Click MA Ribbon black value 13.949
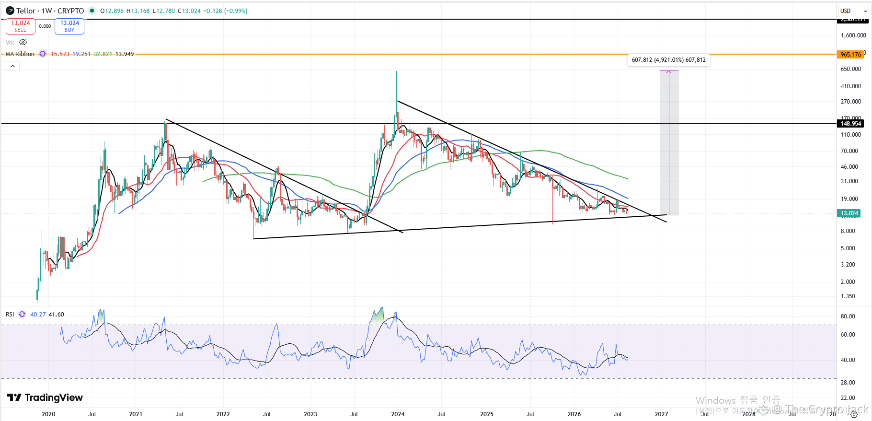 125,54
